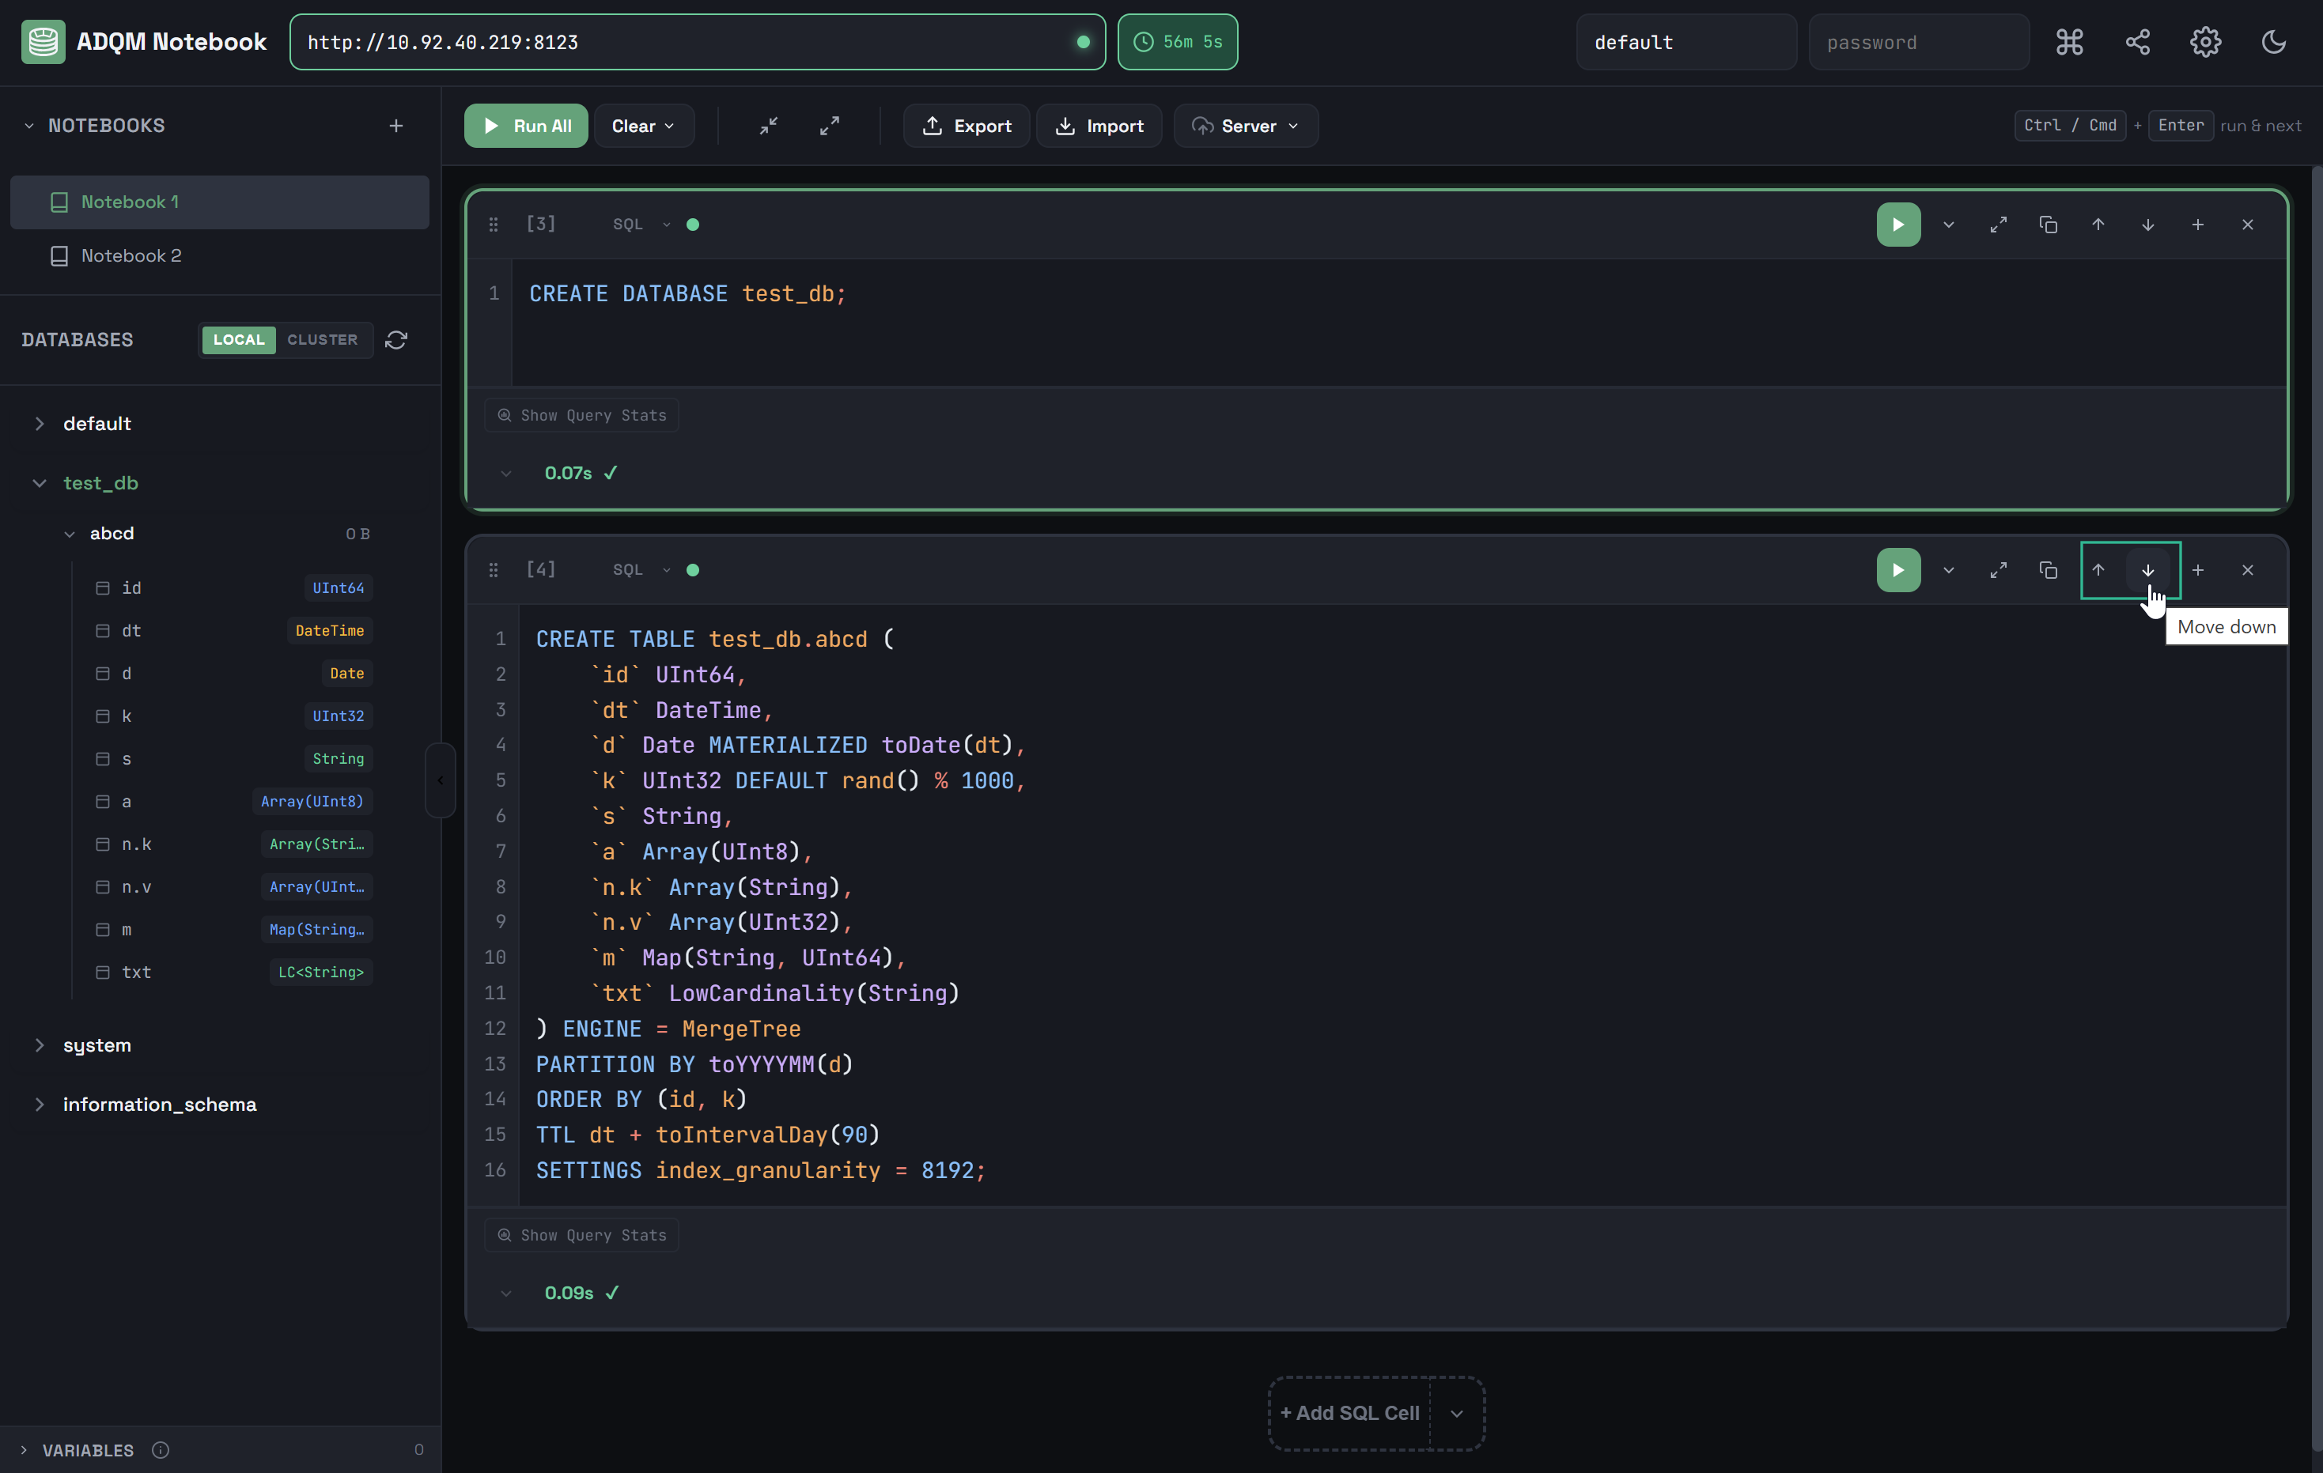Click the keyboard shortcuts command icon
Screen dimensions: 2323x1473
[2069, 41]
